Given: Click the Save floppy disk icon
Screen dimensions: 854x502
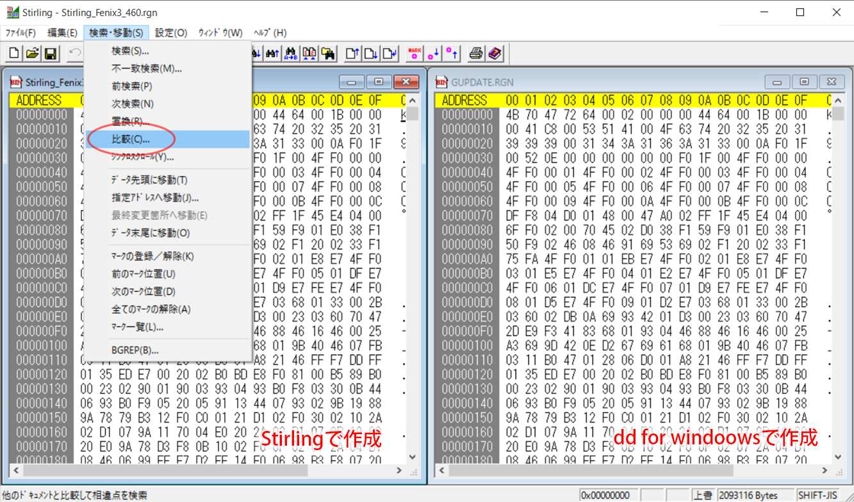Looking at the screenshot, I should [50, 54].
